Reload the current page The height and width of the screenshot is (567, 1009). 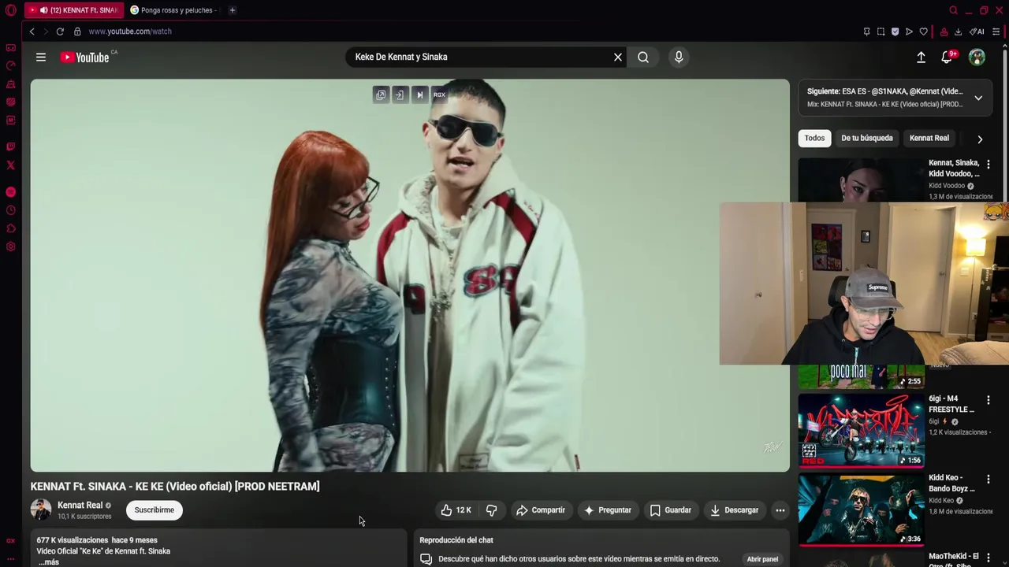[x=60, y=31]
